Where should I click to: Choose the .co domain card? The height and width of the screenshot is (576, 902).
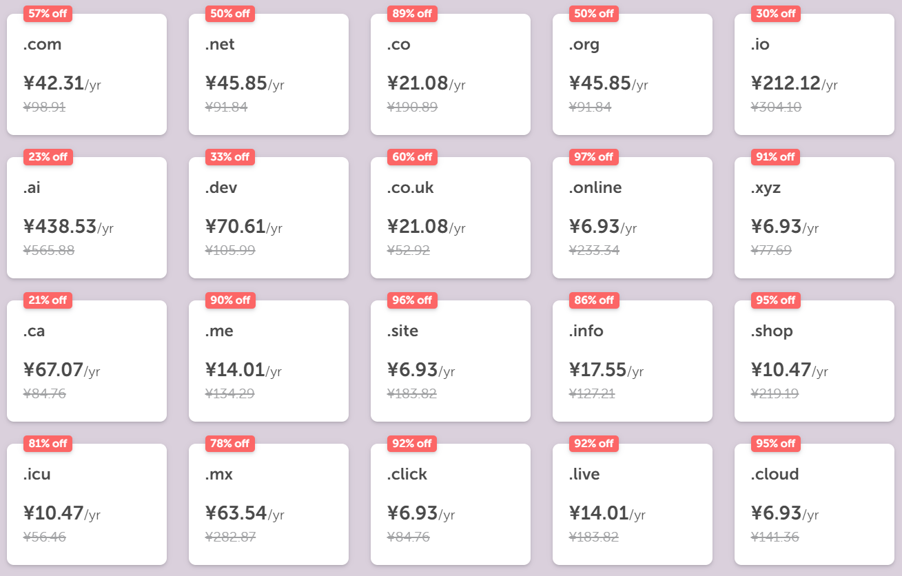(x=451, y=74)
